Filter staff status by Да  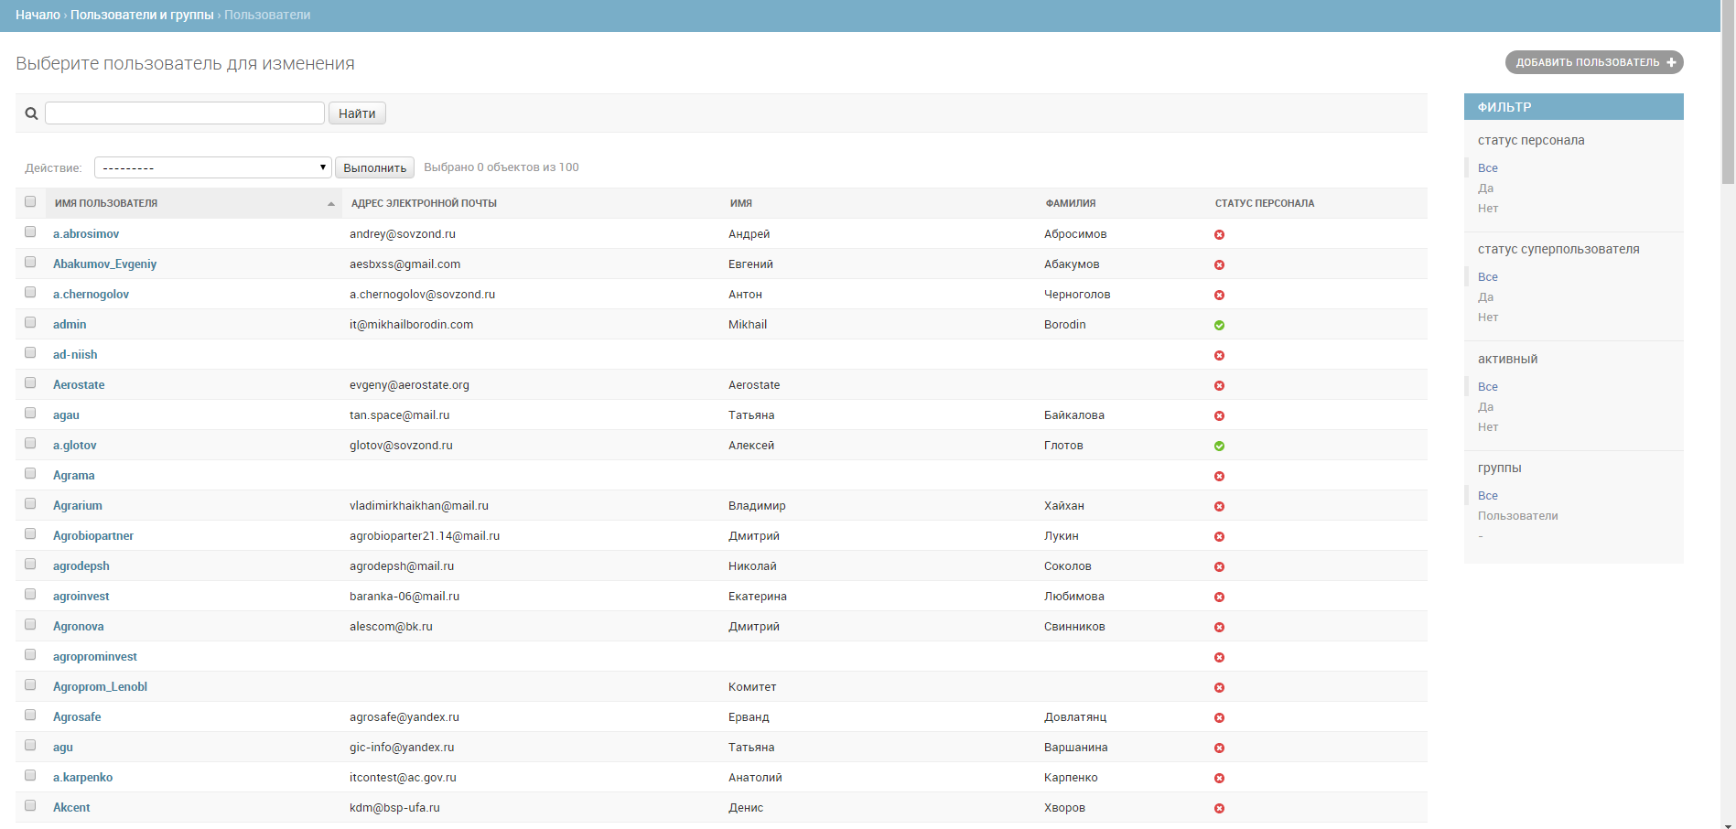(1485, 188)
